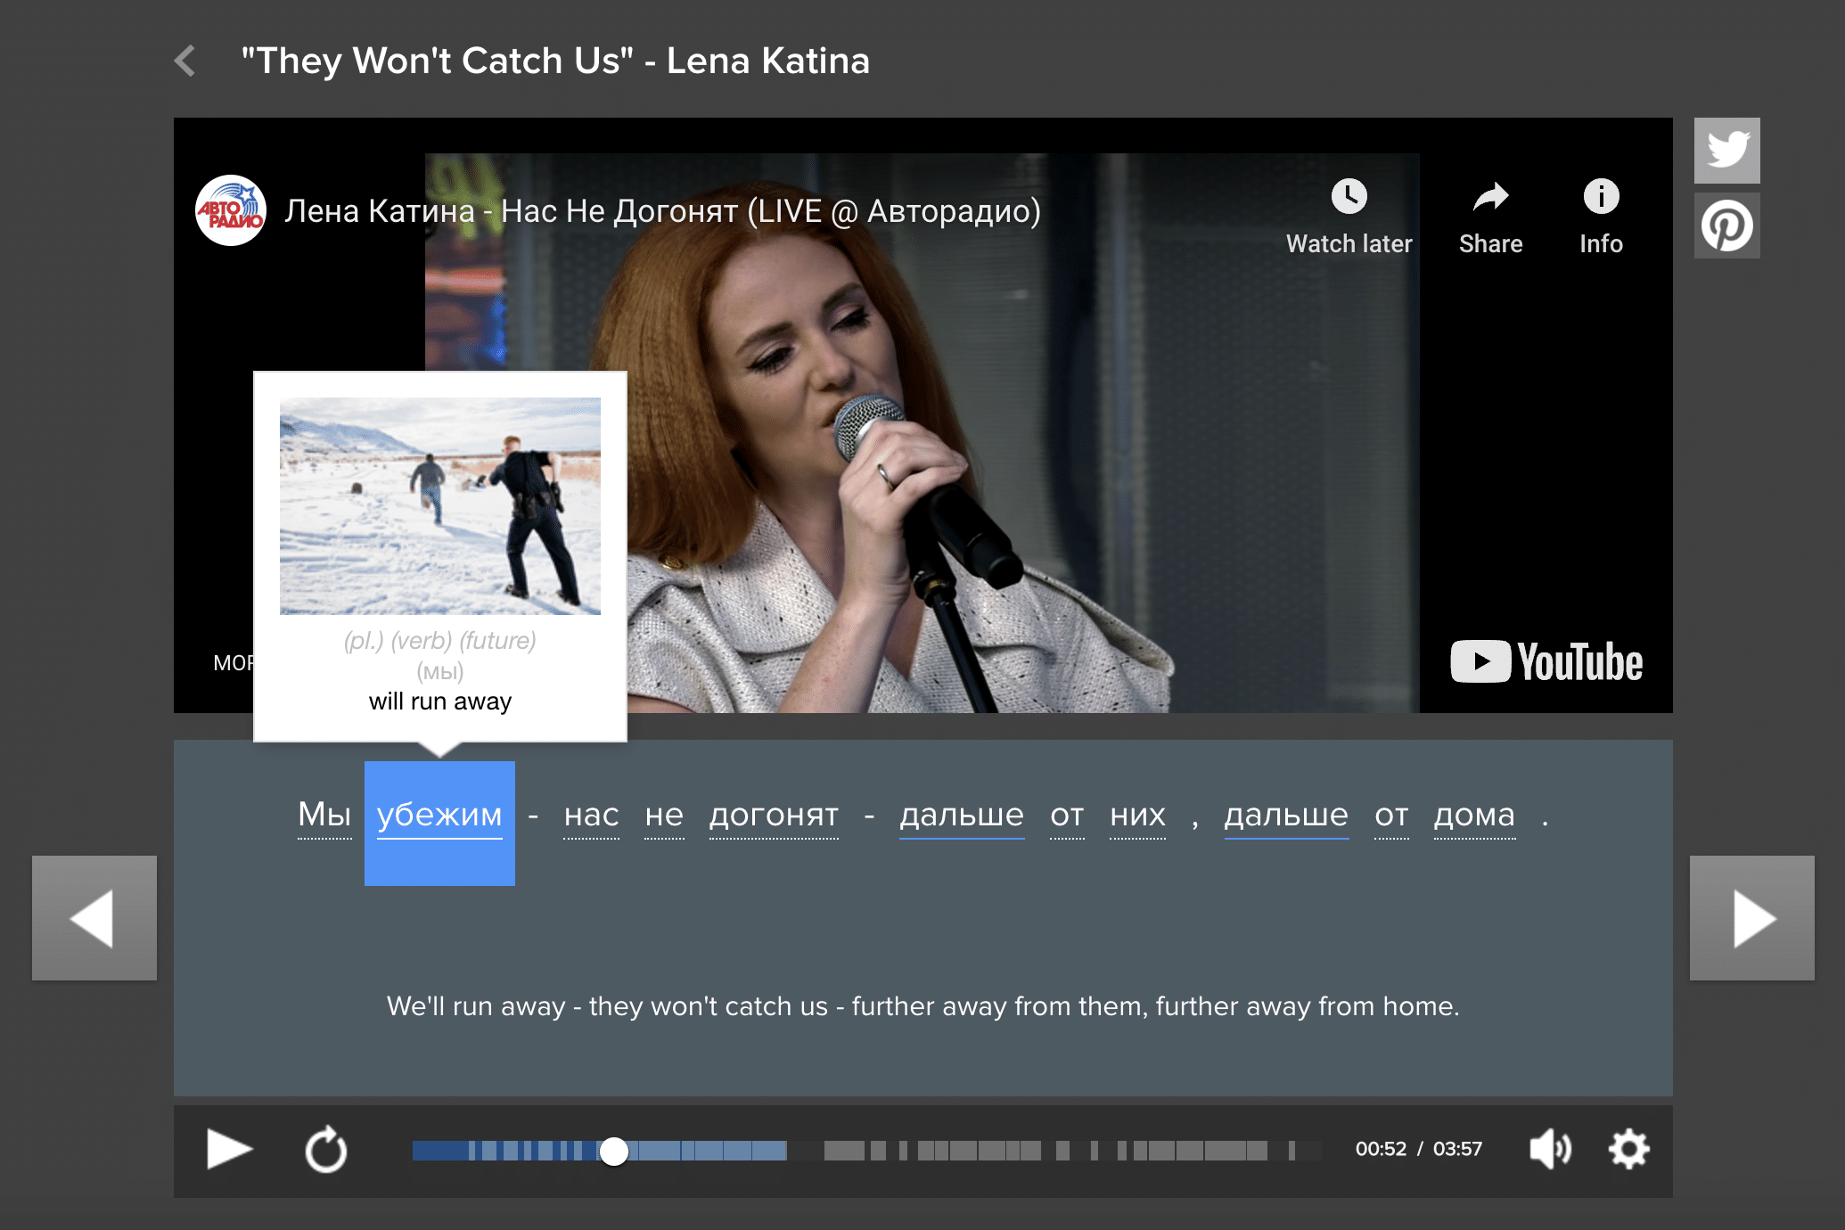Viewport: 1845px width, 1230px height.
Task: Open the YouTube logo link
Action: click(1546, 661)
